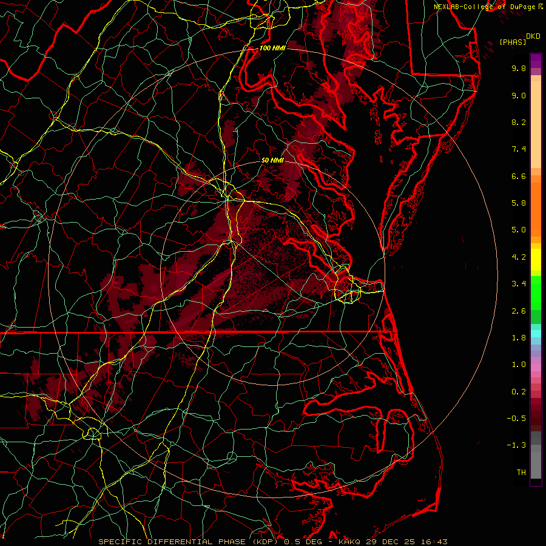Click the -0.5 legend value
Screen dimensions: 546x546
click(x=516, y=419)
